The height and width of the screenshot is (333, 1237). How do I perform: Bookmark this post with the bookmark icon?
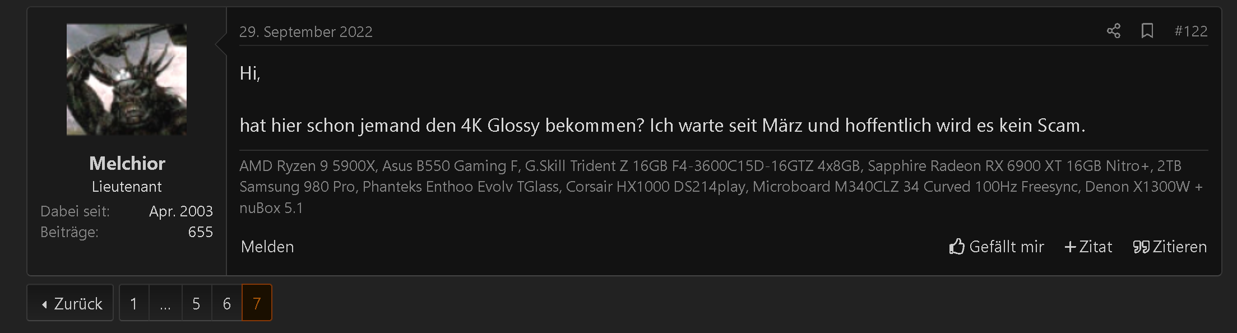(x=1147, y=31)
